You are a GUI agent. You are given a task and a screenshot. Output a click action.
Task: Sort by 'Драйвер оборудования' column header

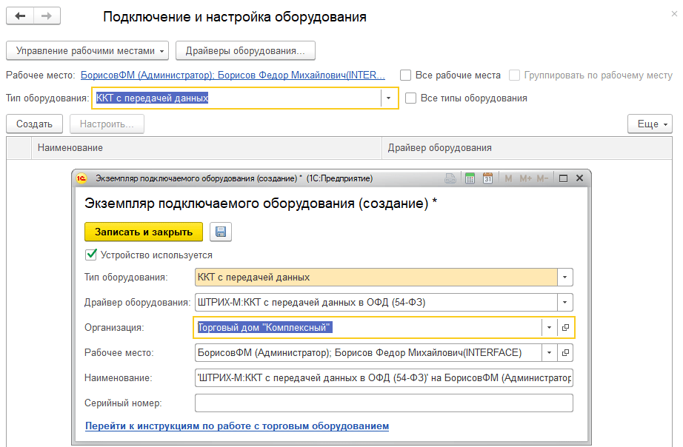[527, 148]
